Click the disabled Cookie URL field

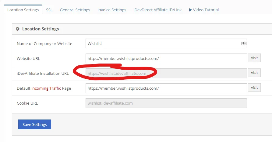166,103
